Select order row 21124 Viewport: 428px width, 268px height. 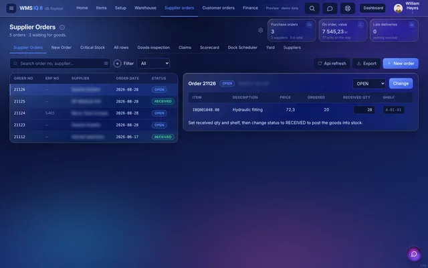pyautogui.click(x=94, y=113)
